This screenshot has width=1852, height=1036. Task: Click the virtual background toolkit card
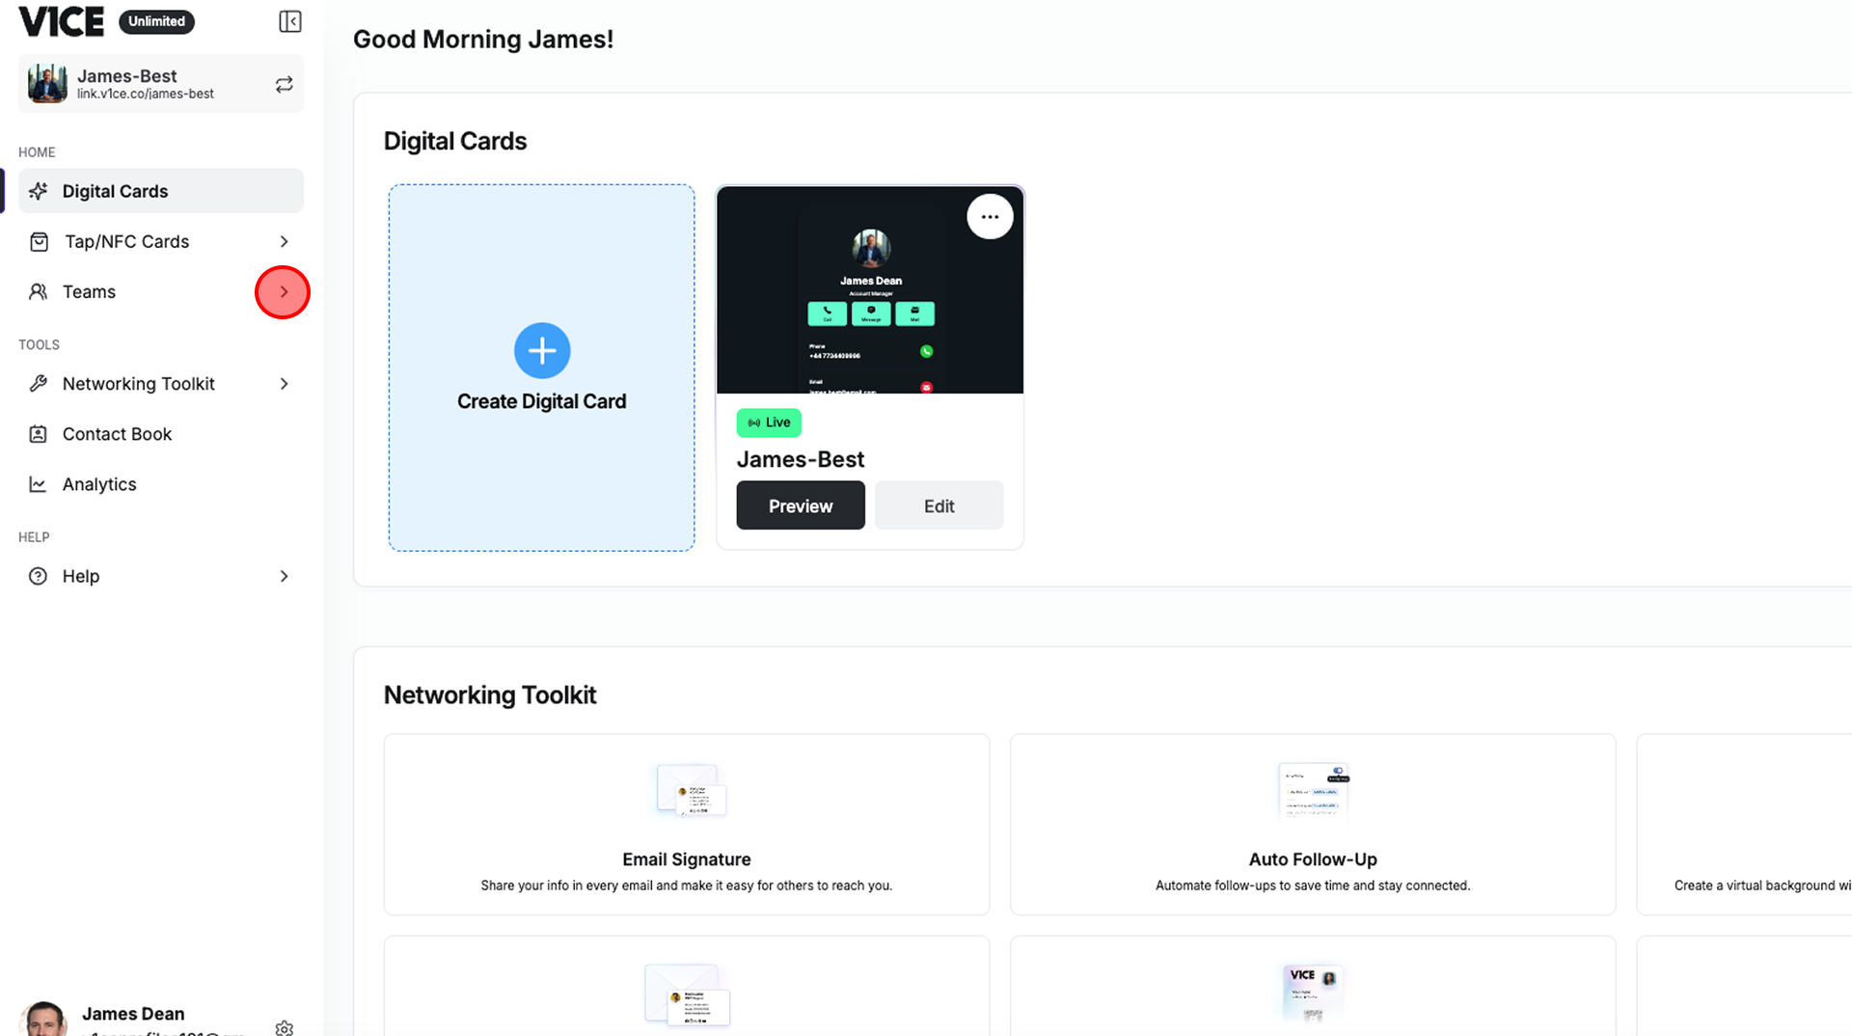1744,825
